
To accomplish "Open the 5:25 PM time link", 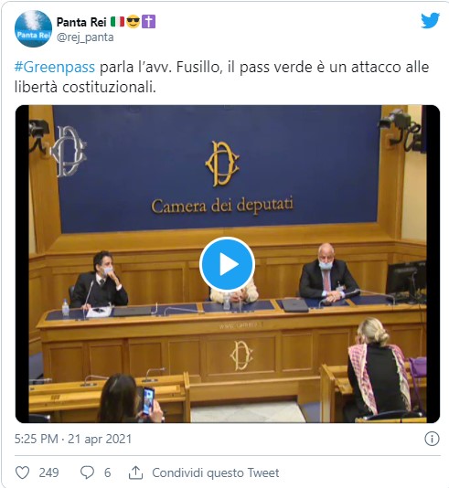I will pos(37,440).
